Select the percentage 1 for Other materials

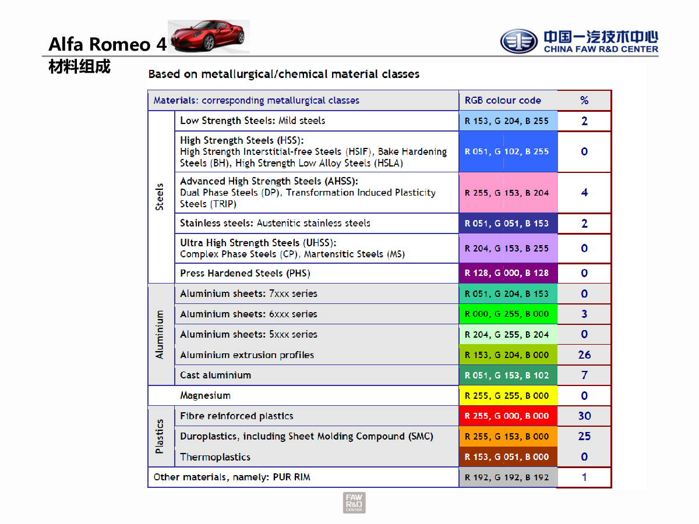pos(584,477)
